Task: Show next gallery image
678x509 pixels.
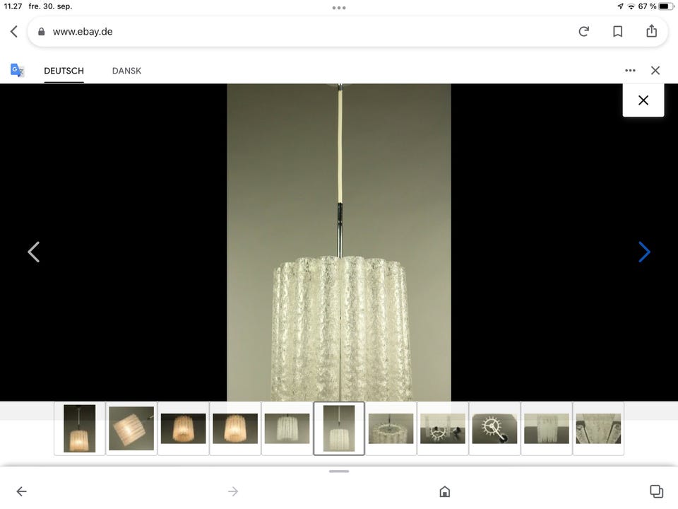Action: (x=644, y=252)
